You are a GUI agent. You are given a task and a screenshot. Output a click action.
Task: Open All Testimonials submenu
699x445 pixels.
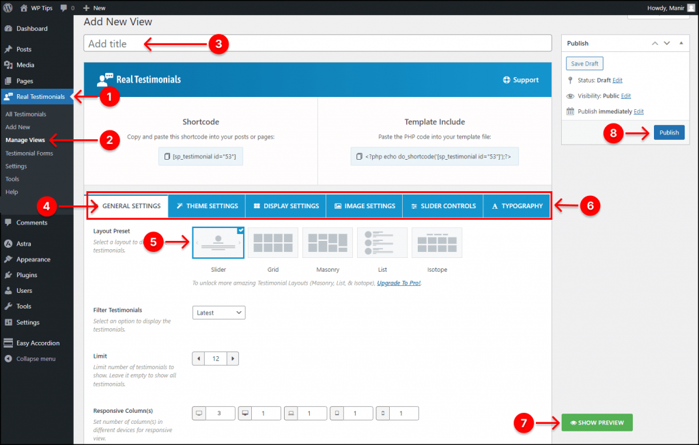[25, 114]
